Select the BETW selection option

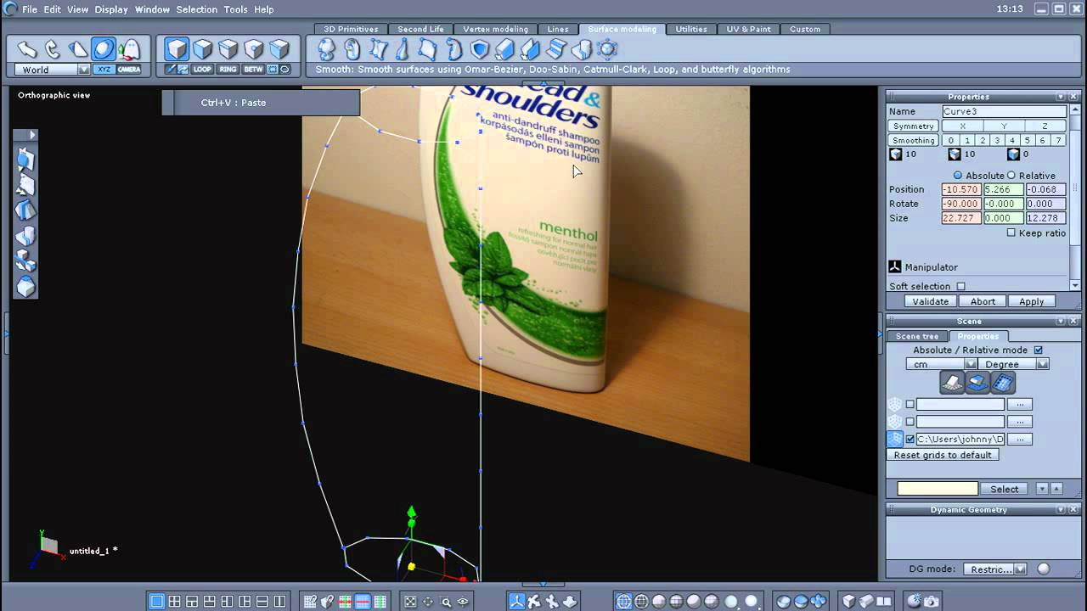point(253,70)
